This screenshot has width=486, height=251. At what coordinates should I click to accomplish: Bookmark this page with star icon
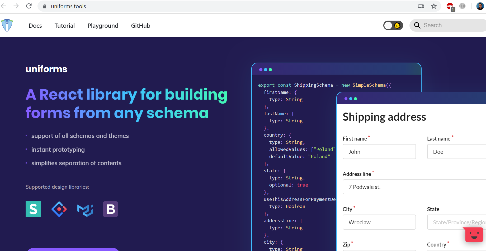point(434,6)
